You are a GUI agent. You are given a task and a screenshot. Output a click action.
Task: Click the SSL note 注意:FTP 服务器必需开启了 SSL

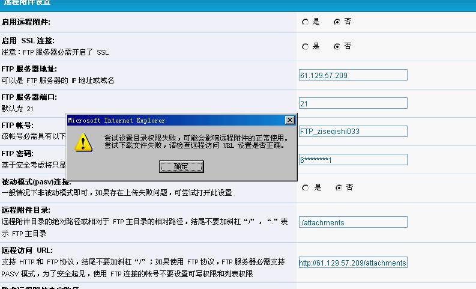click(55, 52)
